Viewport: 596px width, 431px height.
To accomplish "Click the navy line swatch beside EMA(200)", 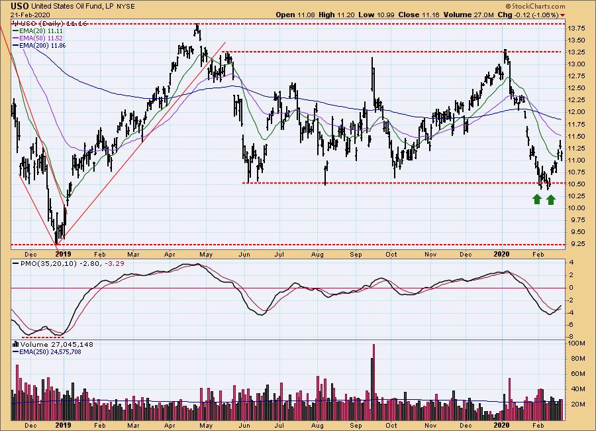I will point(16,45).
